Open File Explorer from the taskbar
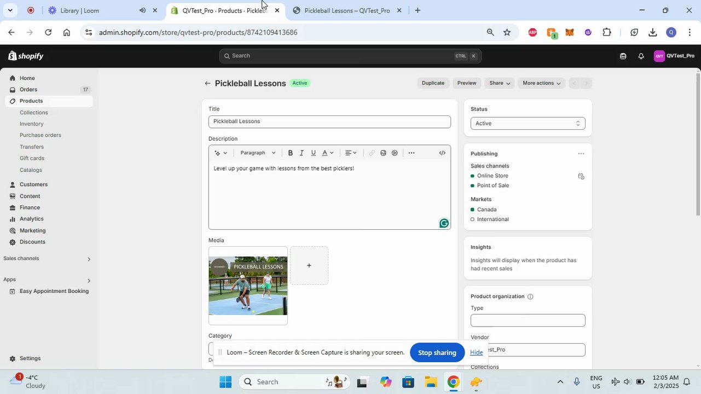Viewport: 701px width, 394px height. coord(431,382)
